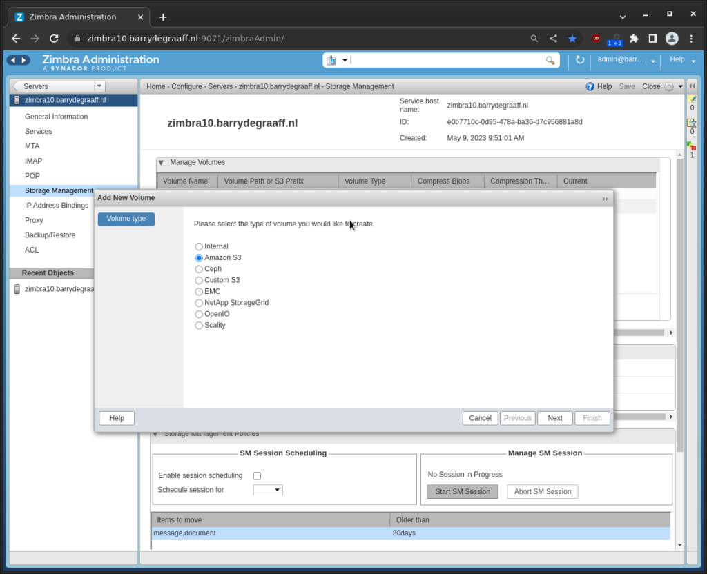This screenshot has width=707, height=574.
Task: Enable session scheduling checkbox
Action: coord(257,476)
